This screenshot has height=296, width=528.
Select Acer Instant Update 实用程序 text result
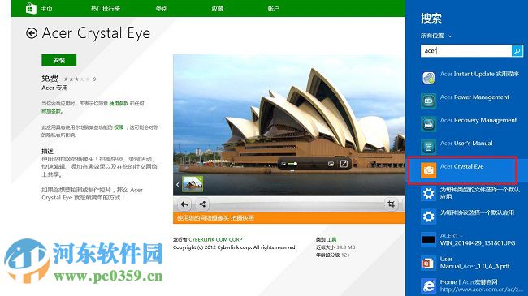(479, 74)
